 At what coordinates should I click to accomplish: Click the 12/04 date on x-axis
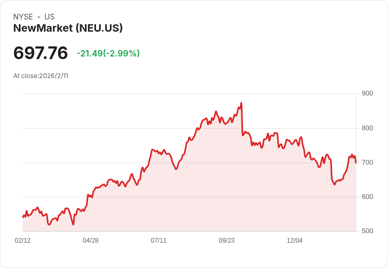pos(295,241)
